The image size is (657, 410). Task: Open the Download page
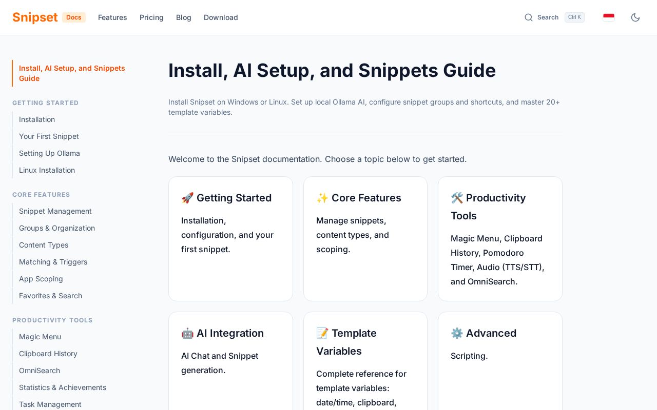[x=221, y=17]
